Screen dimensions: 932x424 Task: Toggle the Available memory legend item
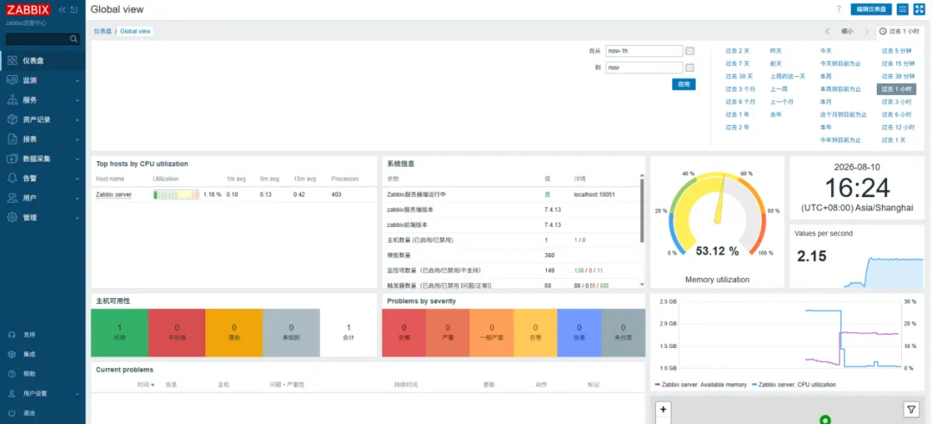(x=701, y=385)
